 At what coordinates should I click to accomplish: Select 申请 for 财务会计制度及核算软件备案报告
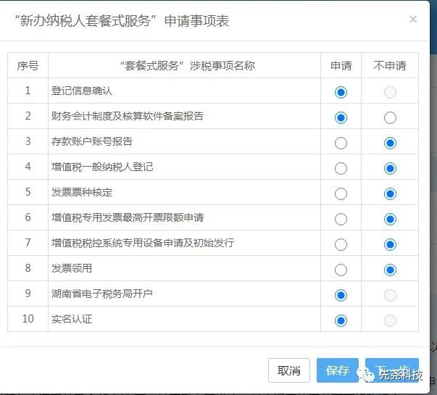[341, 117]
